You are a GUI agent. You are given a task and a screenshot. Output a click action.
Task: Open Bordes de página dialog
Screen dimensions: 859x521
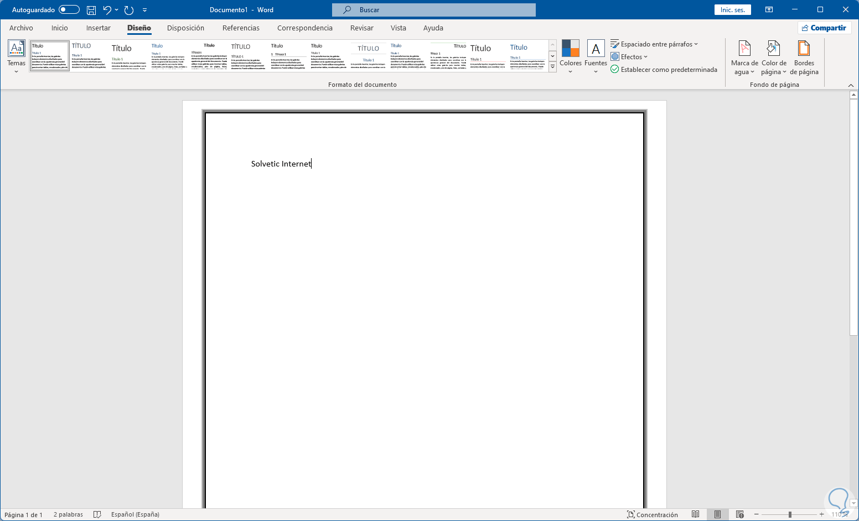point(804,57)
